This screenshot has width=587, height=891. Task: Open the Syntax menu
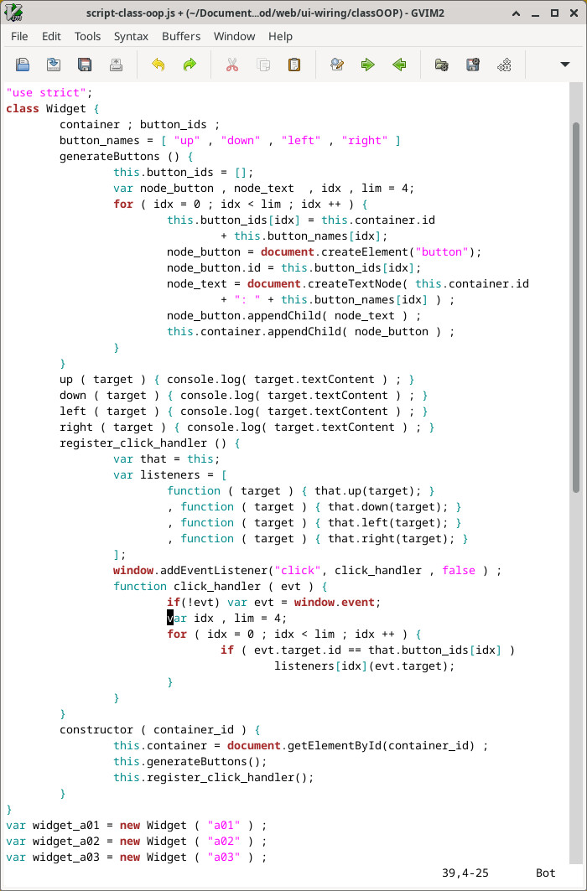[131, 36]
